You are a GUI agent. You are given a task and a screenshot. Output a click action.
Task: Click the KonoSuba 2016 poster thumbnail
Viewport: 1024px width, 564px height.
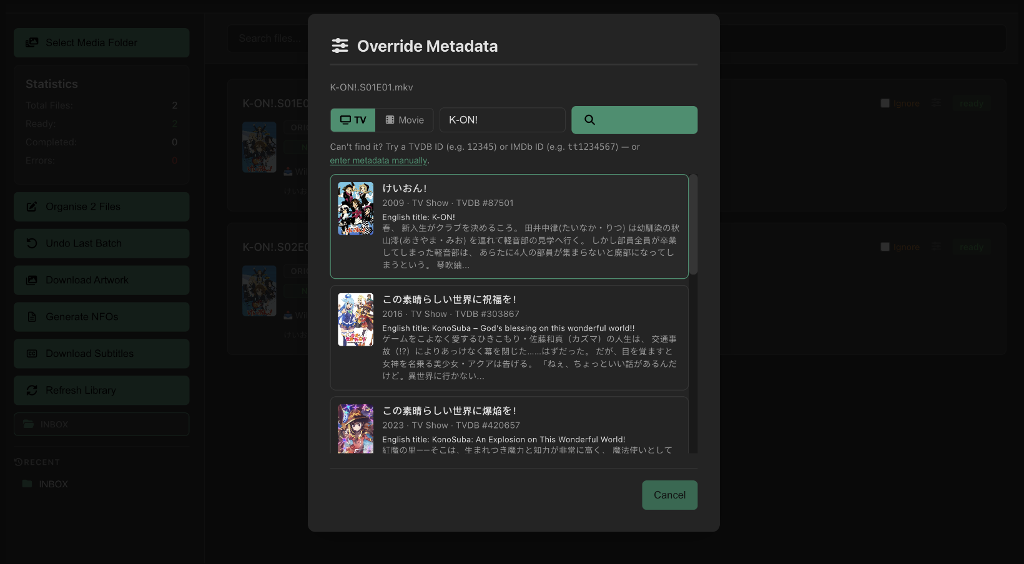[x=355, y=319]
